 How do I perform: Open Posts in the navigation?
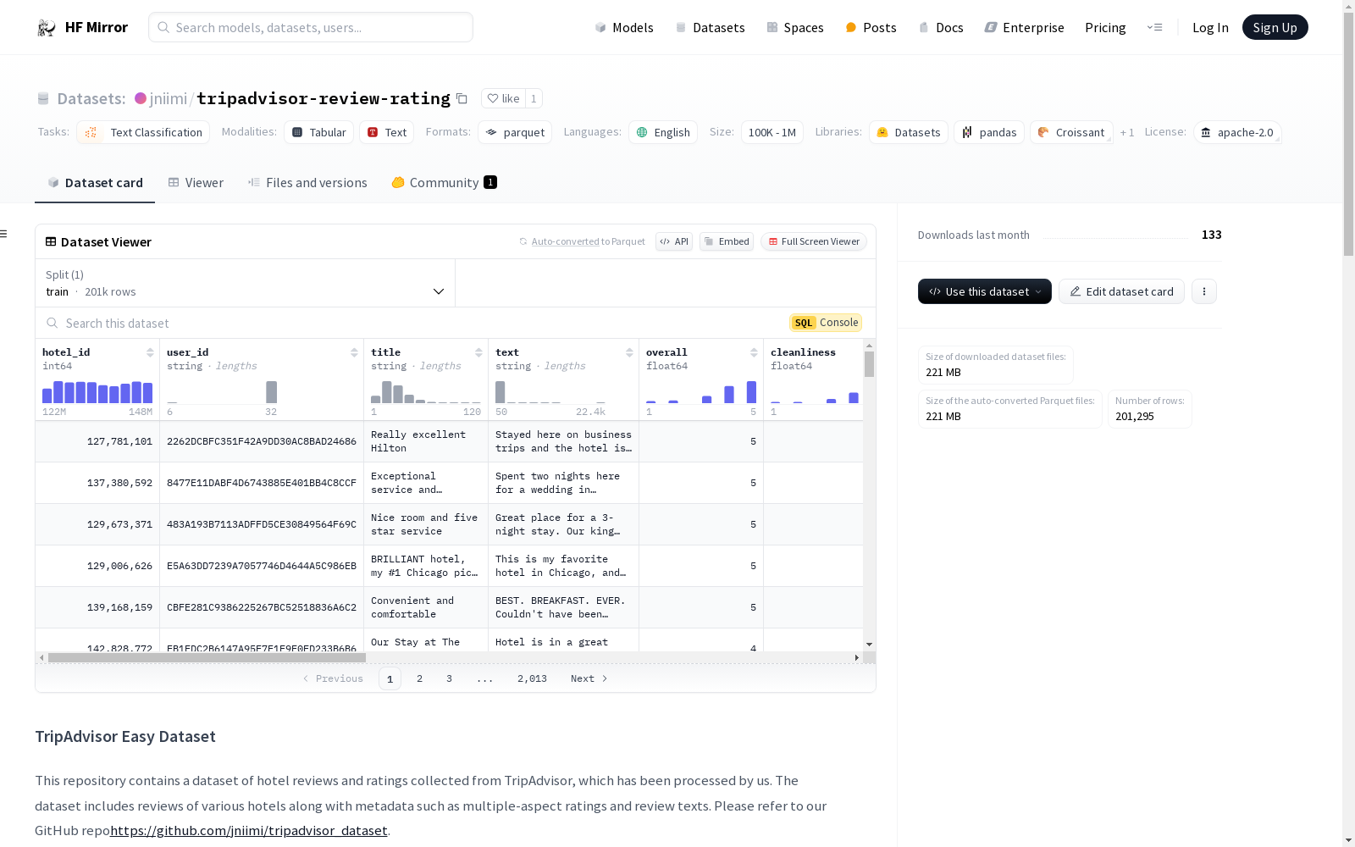(871, 28)
